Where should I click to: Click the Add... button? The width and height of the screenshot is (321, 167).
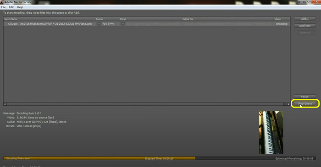click(305, 19)
